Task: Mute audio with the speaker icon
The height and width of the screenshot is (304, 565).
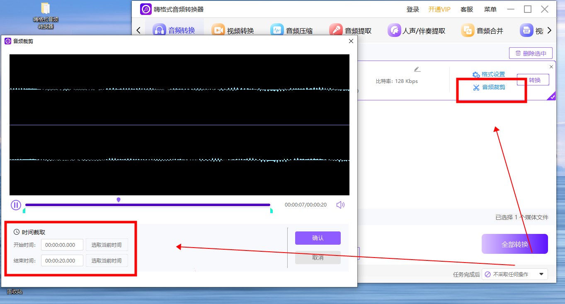Action: coord(340,205)
